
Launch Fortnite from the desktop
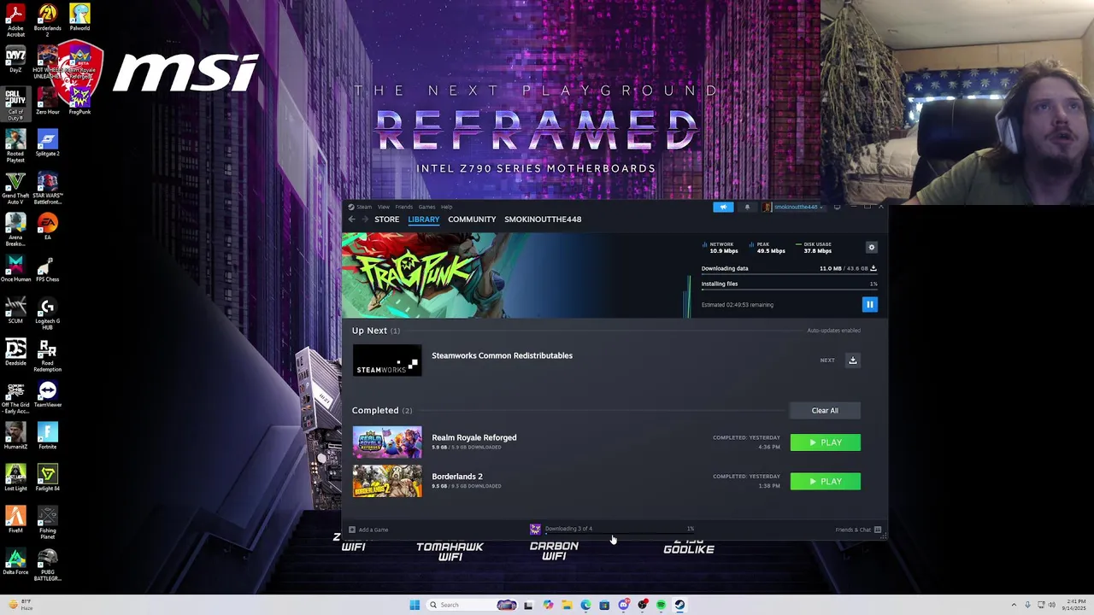pyautogui.click(x=47, y=436)
